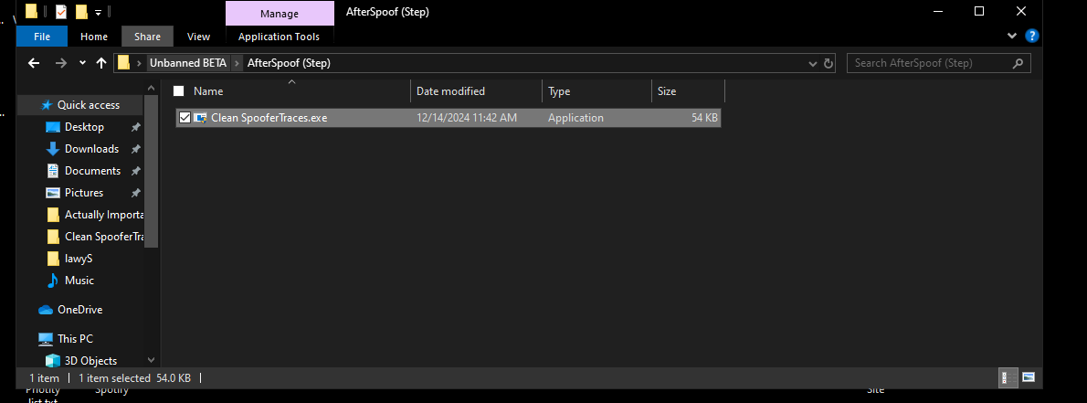The width and height of the screenshot is (1087, 403).
Task: Refresh the AfterSpoof (Step) folder
Action: pyautogui.click(x=828, y=63)
